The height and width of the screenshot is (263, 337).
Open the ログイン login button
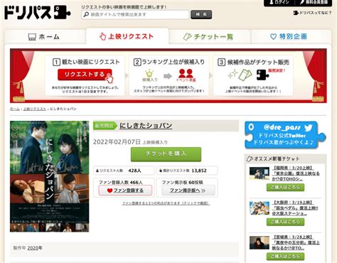point(279,2)
